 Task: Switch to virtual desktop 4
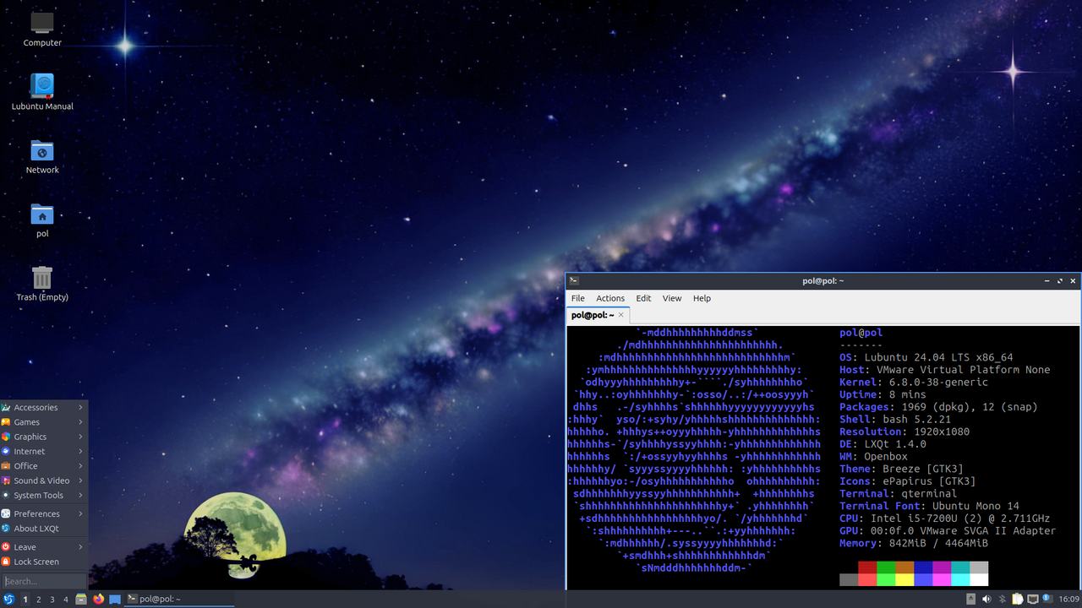[x=66, y=600]
